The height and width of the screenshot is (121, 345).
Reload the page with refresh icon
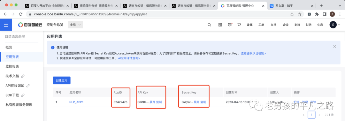click(x=21, y=14)
